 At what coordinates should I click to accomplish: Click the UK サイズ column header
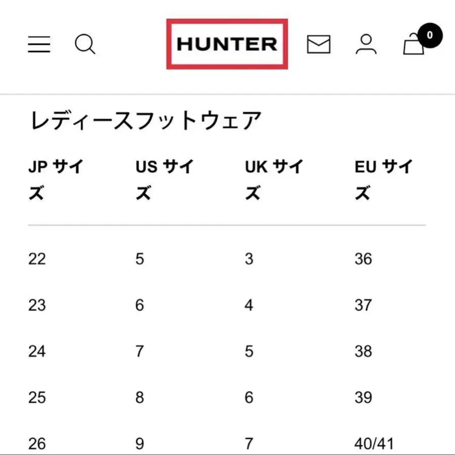tap(274, 179)
